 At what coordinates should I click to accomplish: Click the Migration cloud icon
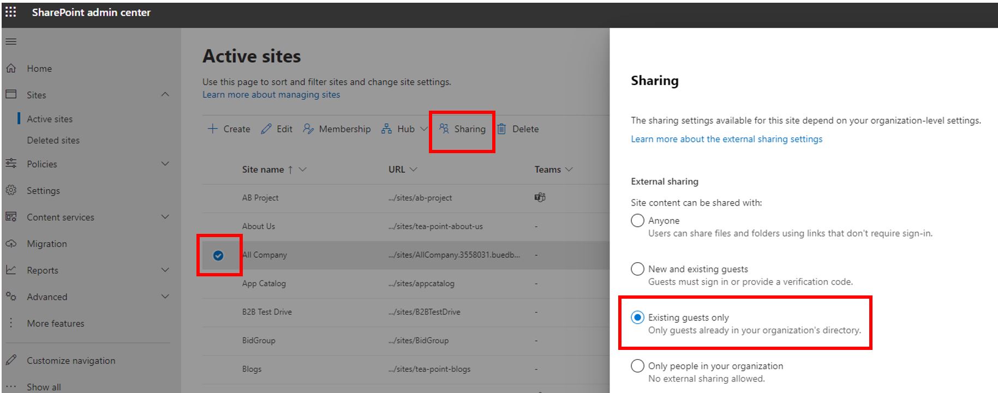(11, 244)
